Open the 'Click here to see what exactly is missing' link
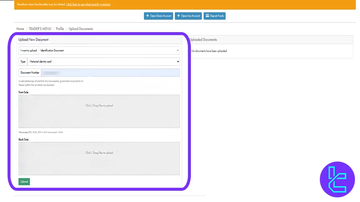The image size is (360, 202). pyautogui.click(x=88, y=4)
